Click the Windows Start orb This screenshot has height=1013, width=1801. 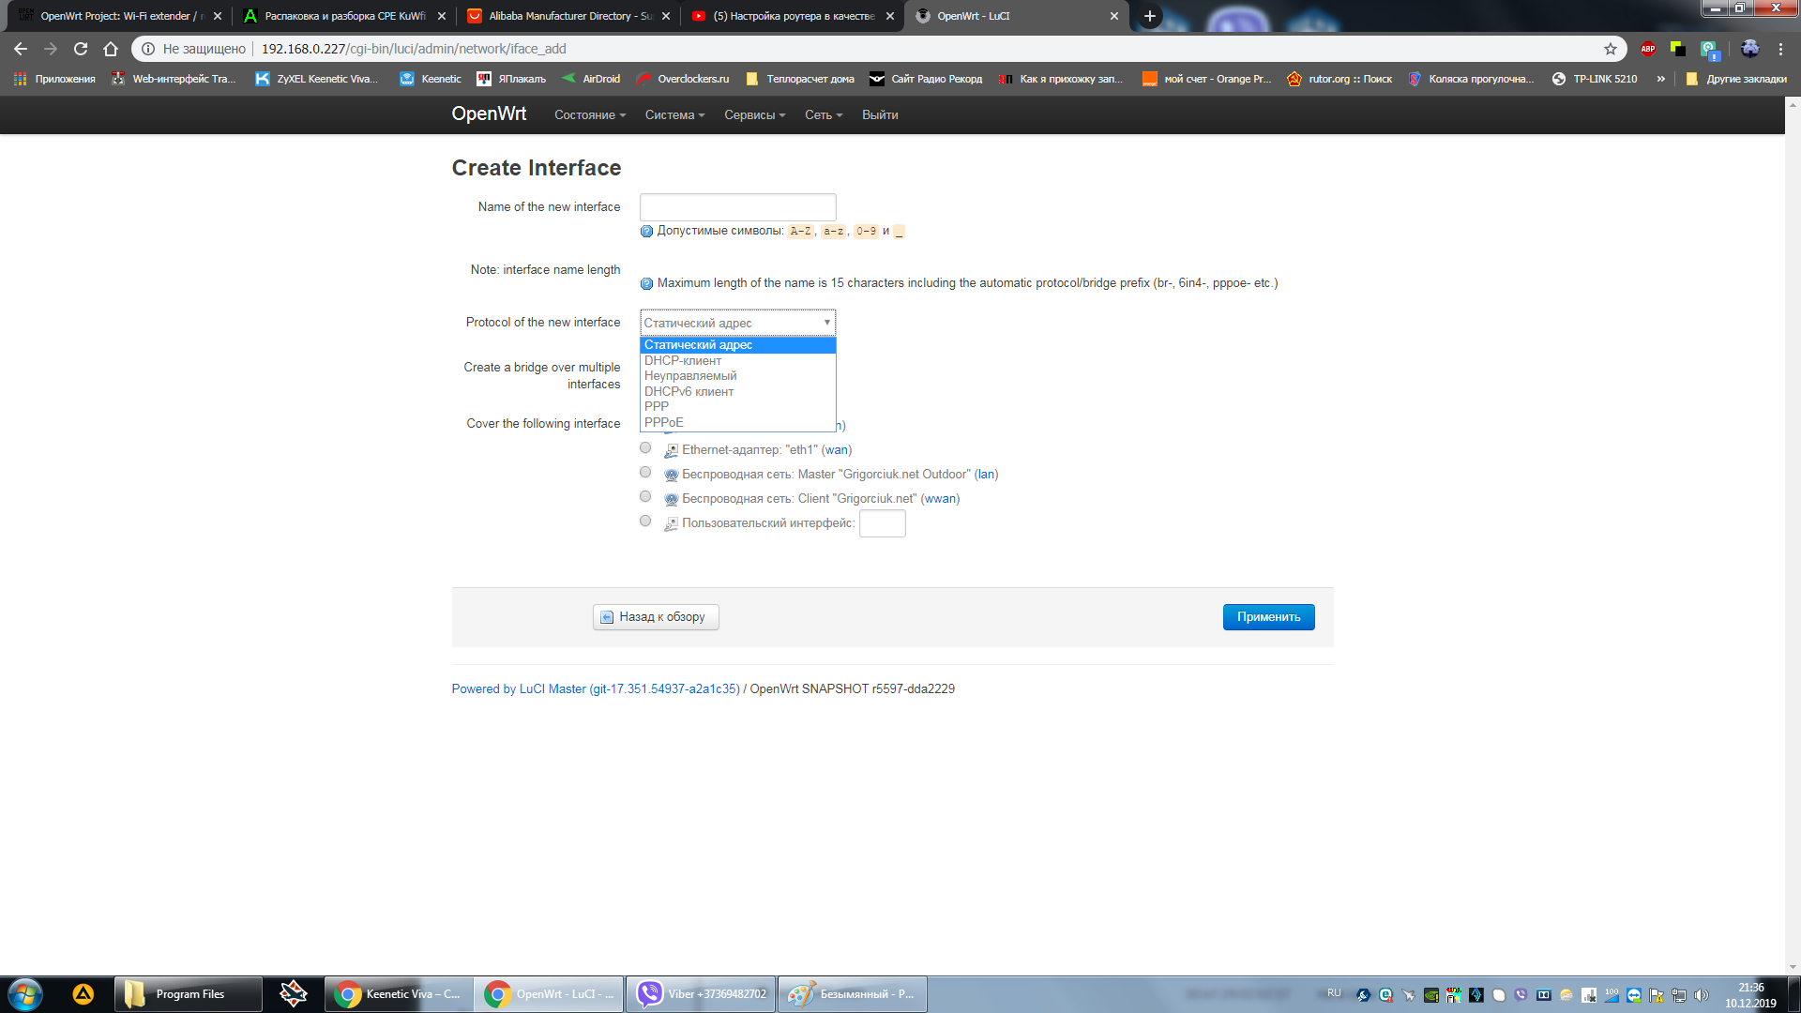tap(25, 994)
